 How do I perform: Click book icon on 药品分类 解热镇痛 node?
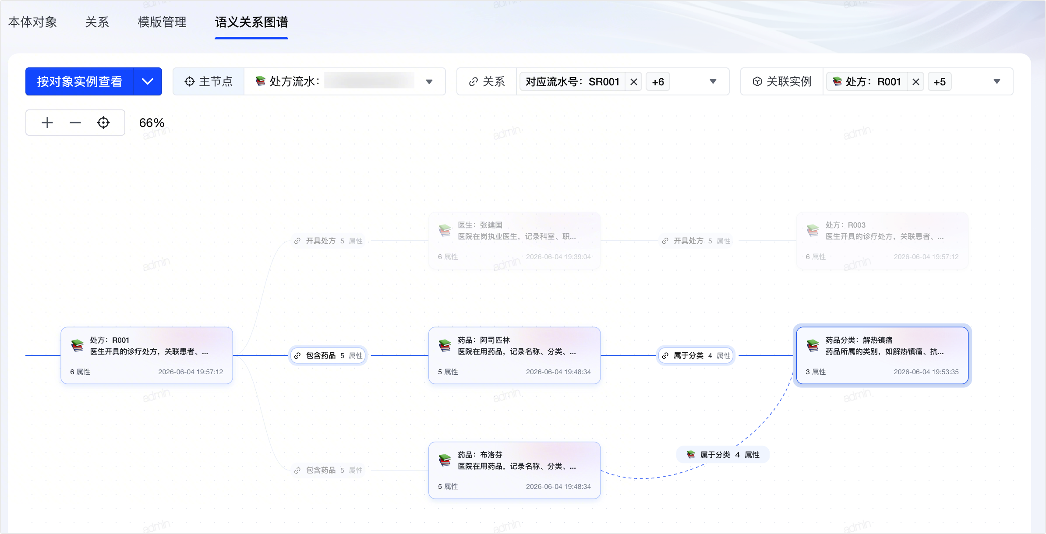pos(813,345)
